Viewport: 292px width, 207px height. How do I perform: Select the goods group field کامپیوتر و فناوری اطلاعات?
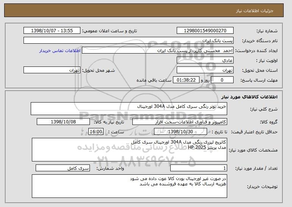(180, 122)
